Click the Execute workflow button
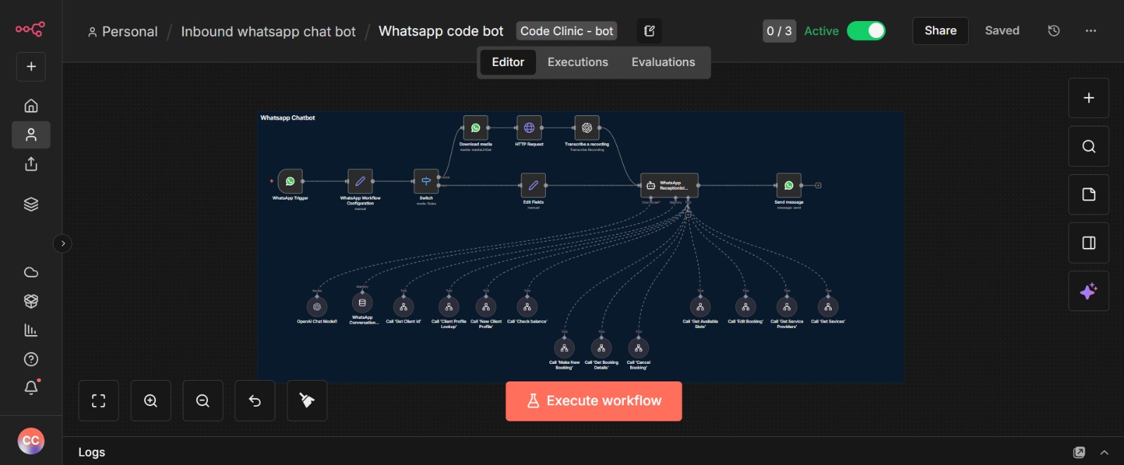 tap(594, 401)
